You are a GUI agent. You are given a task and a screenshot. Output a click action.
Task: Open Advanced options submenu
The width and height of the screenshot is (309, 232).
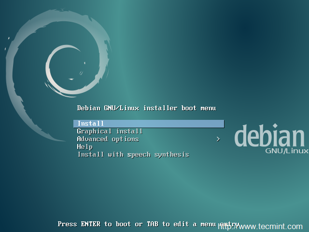pos(108,139)
